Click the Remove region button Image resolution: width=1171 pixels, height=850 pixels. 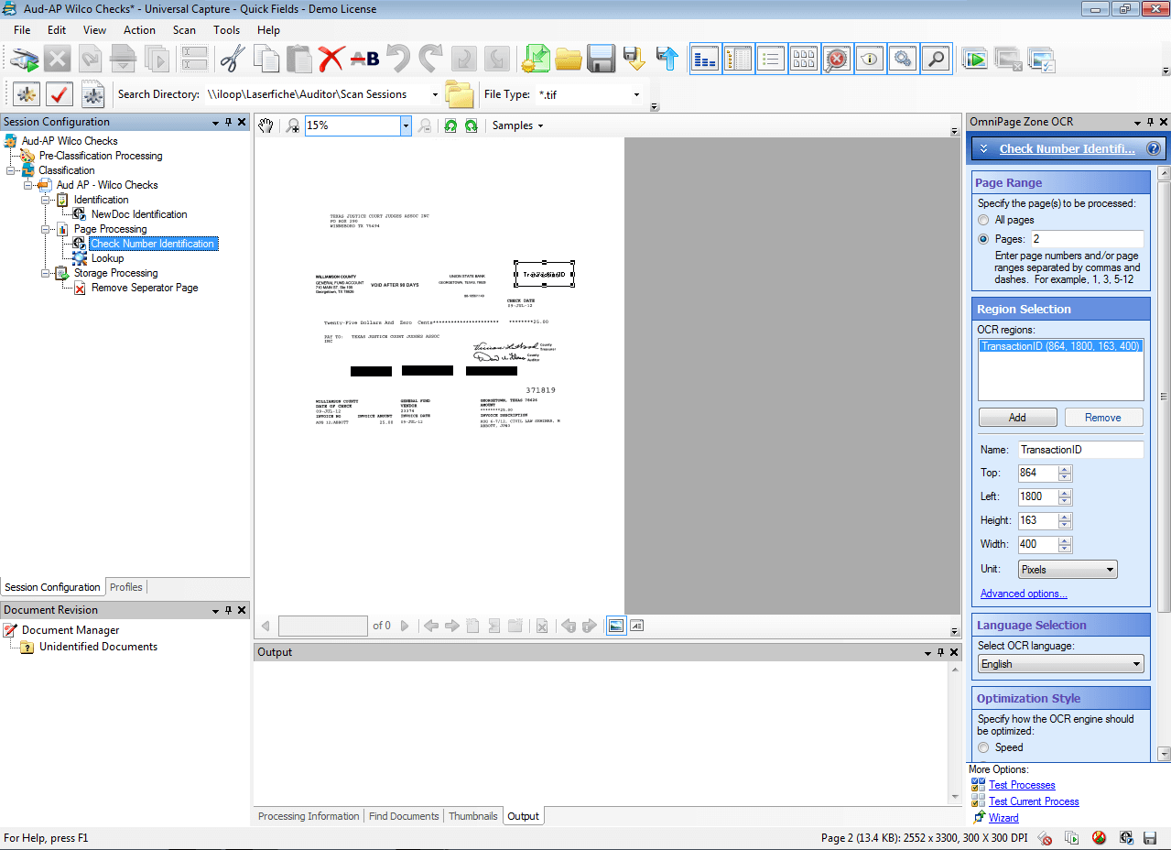click(x=1102, y=418)
